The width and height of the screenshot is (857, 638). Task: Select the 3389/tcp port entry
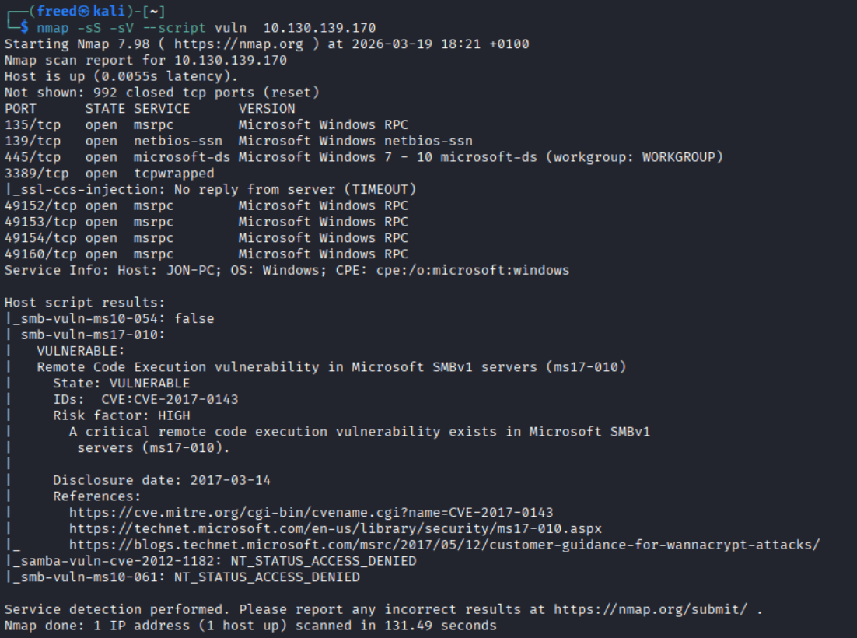(37, 174)
